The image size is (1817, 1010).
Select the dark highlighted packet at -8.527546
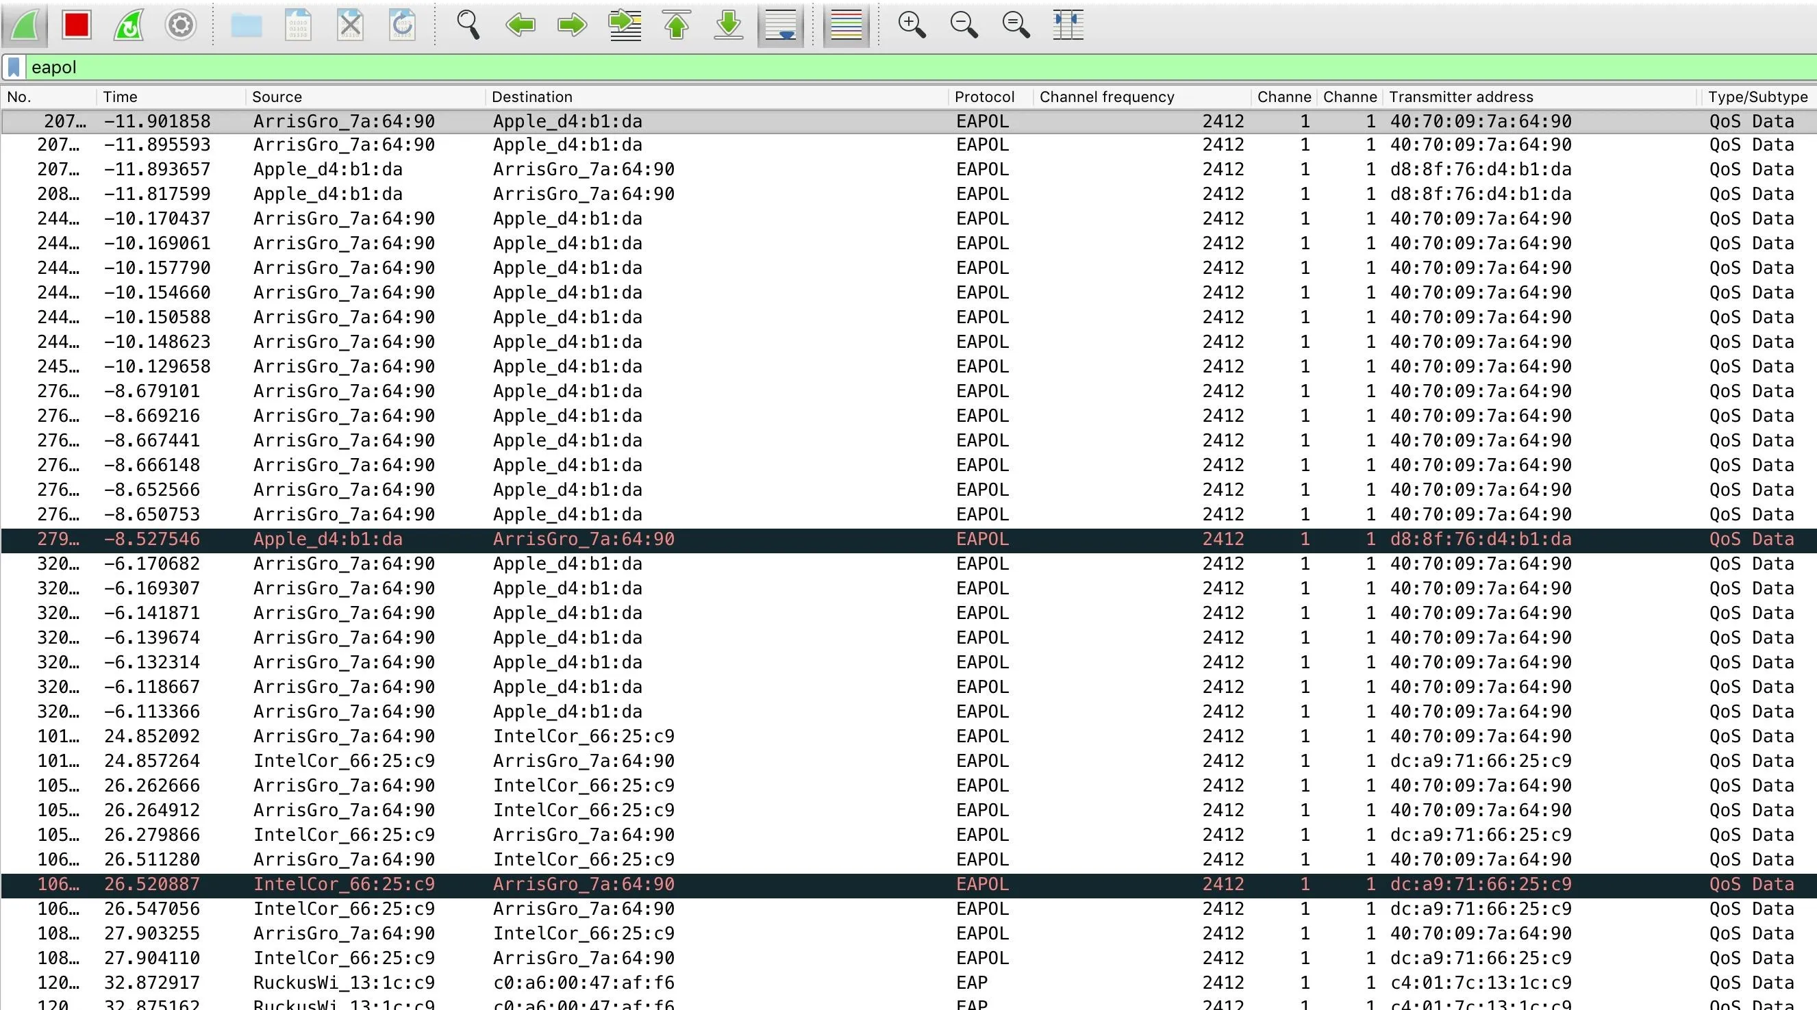(x=908, y=540)
